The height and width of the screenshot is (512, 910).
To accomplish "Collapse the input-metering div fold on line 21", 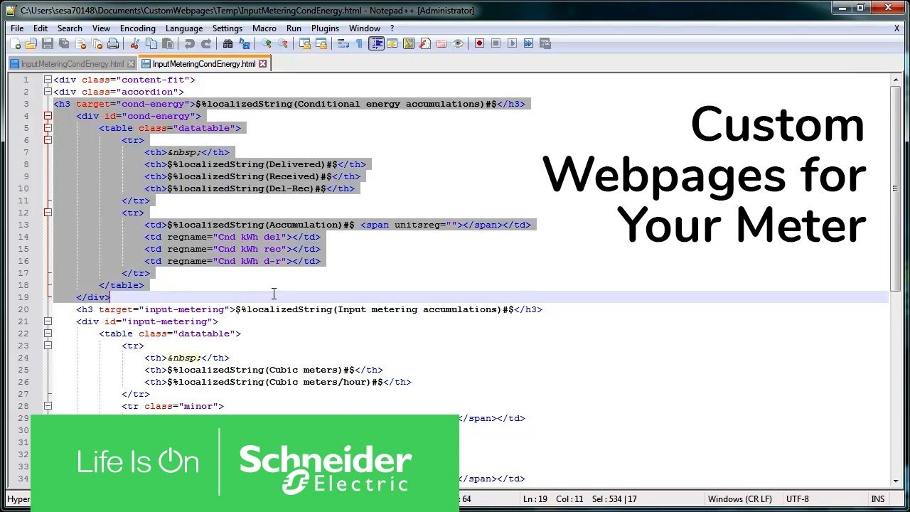I will [48, 321].
